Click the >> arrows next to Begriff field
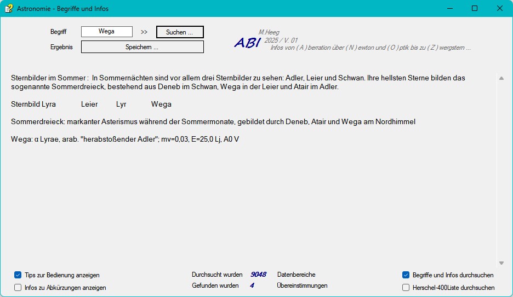513x297 pixels. (144, 32)
